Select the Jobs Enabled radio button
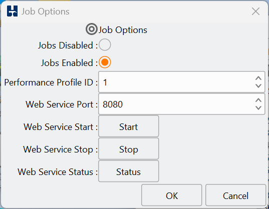This screenshot has height=209, width=269. click(x=105, y=62)
